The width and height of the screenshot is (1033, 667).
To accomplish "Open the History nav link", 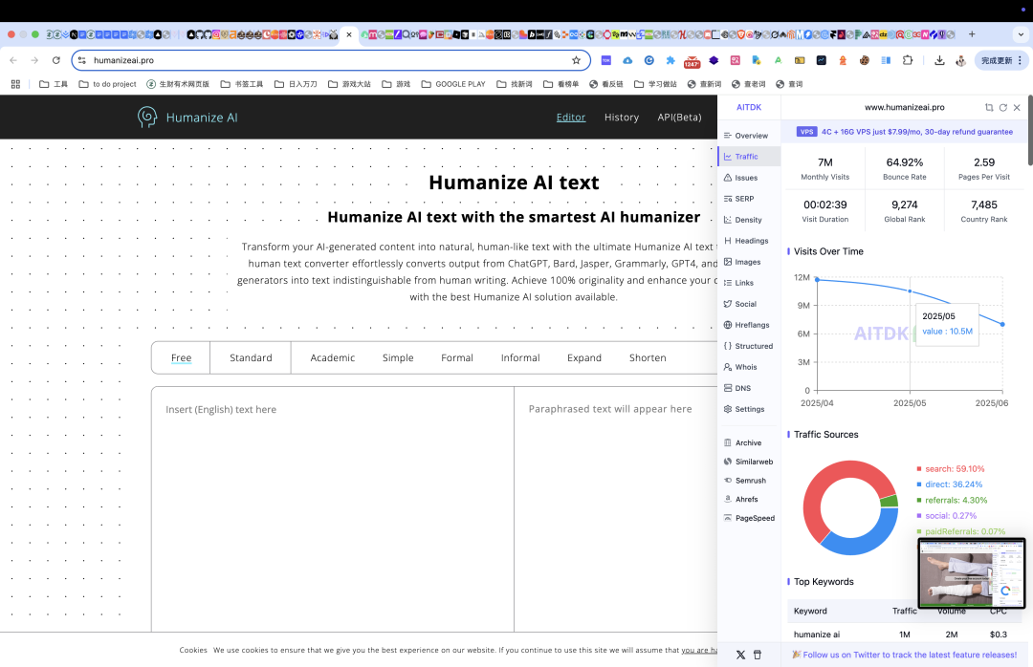I will pos(622,118).
